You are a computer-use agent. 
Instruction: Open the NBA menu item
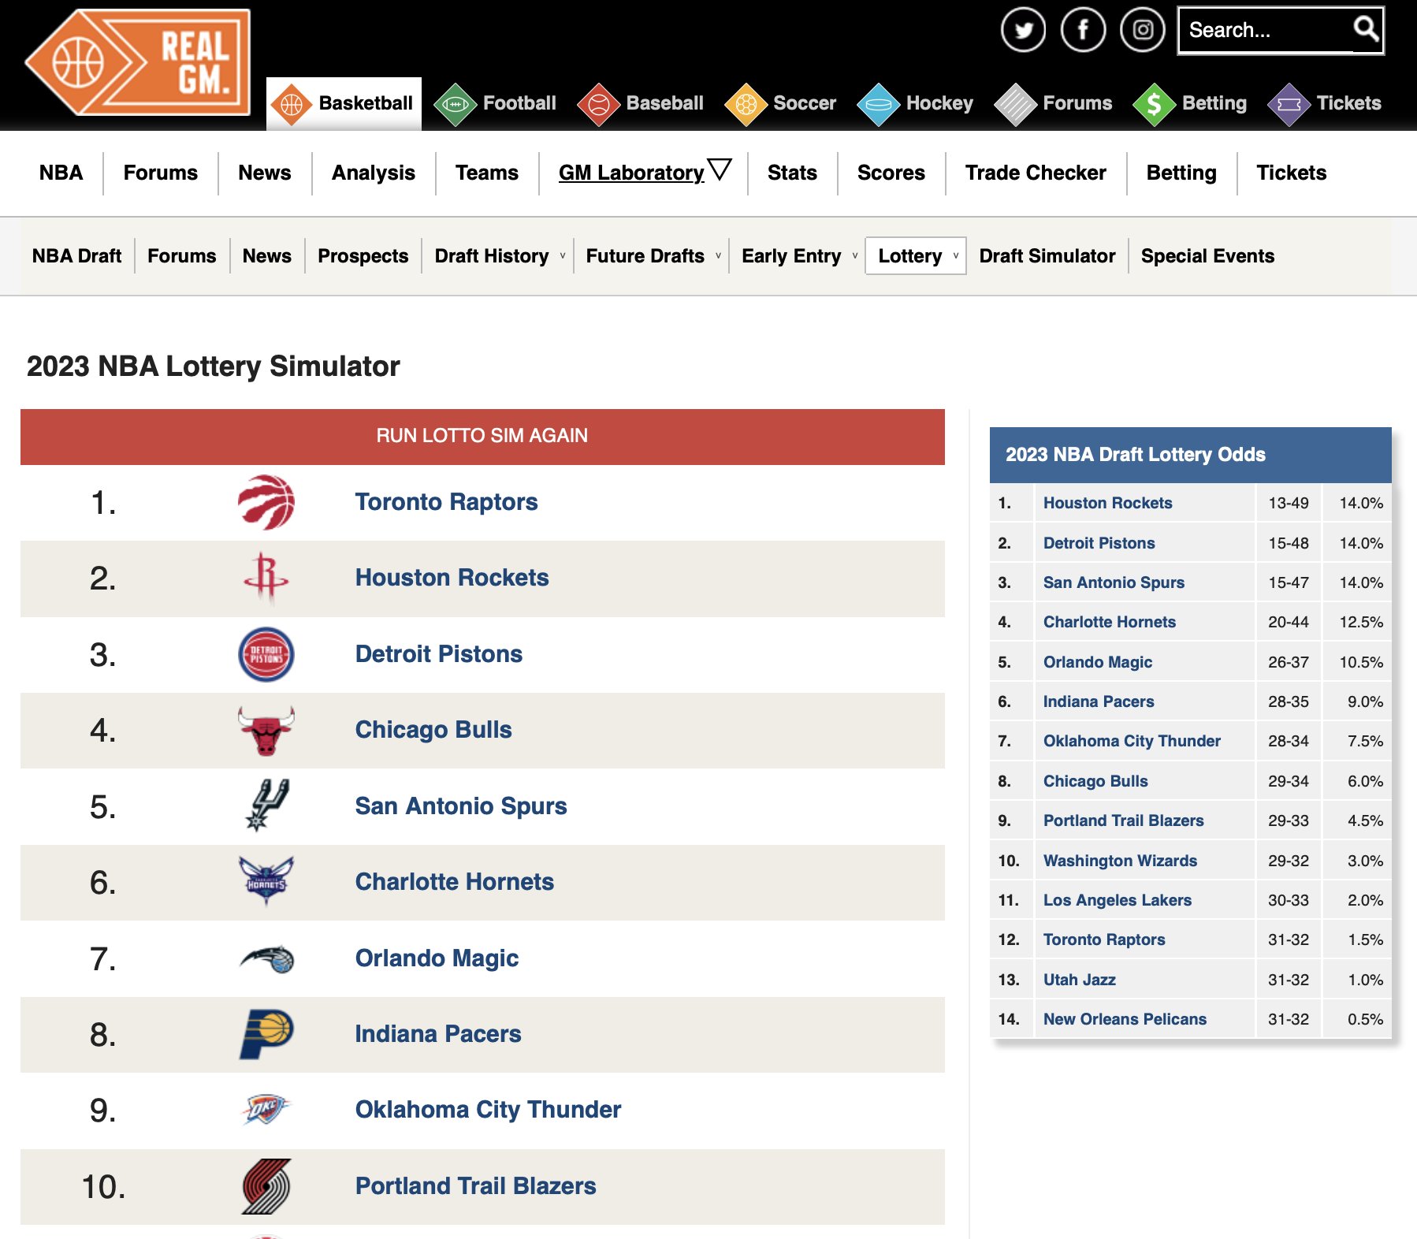[61, 173]
